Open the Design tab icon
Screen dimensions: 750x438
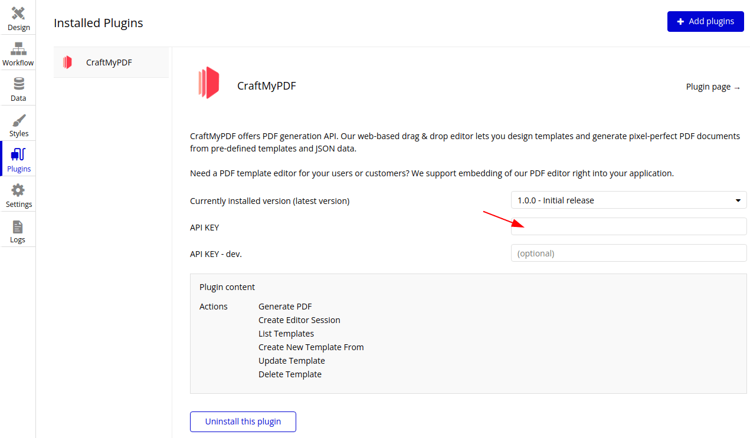click(18, 14)
